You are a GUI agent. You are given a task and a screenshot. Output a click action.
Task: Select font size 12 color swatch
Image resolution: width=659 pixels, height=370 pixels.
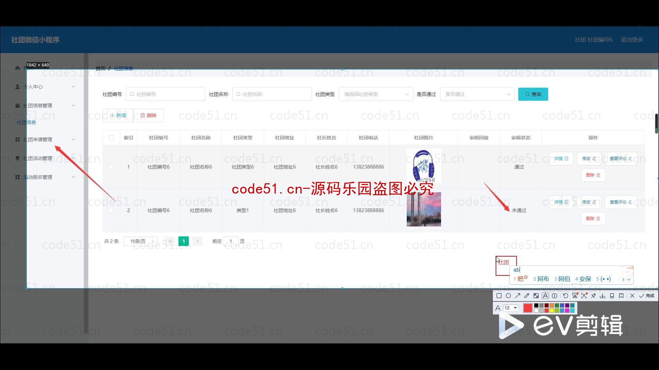pyautogui.click(x=527, y=308)
